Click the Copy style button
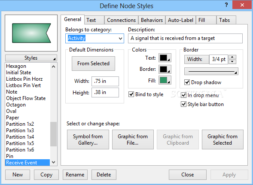 pos(46,175)
